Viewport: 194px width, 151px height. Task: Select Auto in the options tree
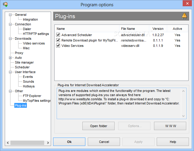tap(18, 58)
